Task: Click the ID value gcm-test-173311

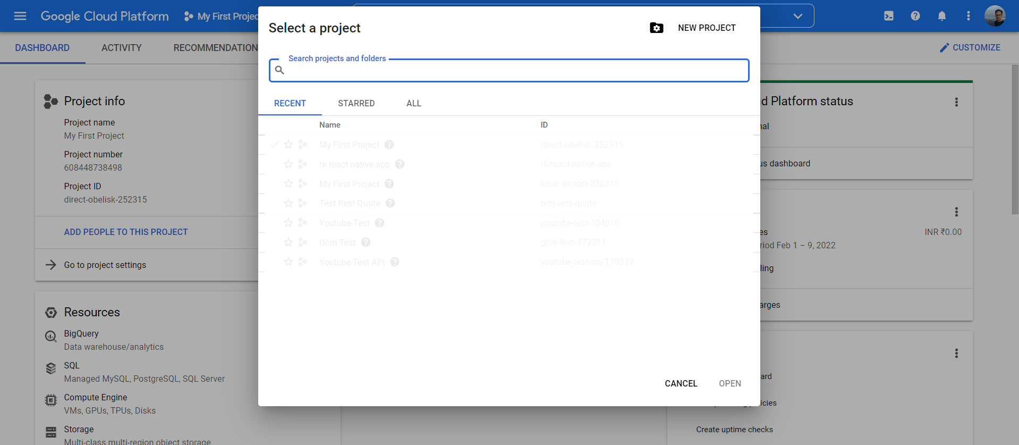Action: [x=573, y=242]
